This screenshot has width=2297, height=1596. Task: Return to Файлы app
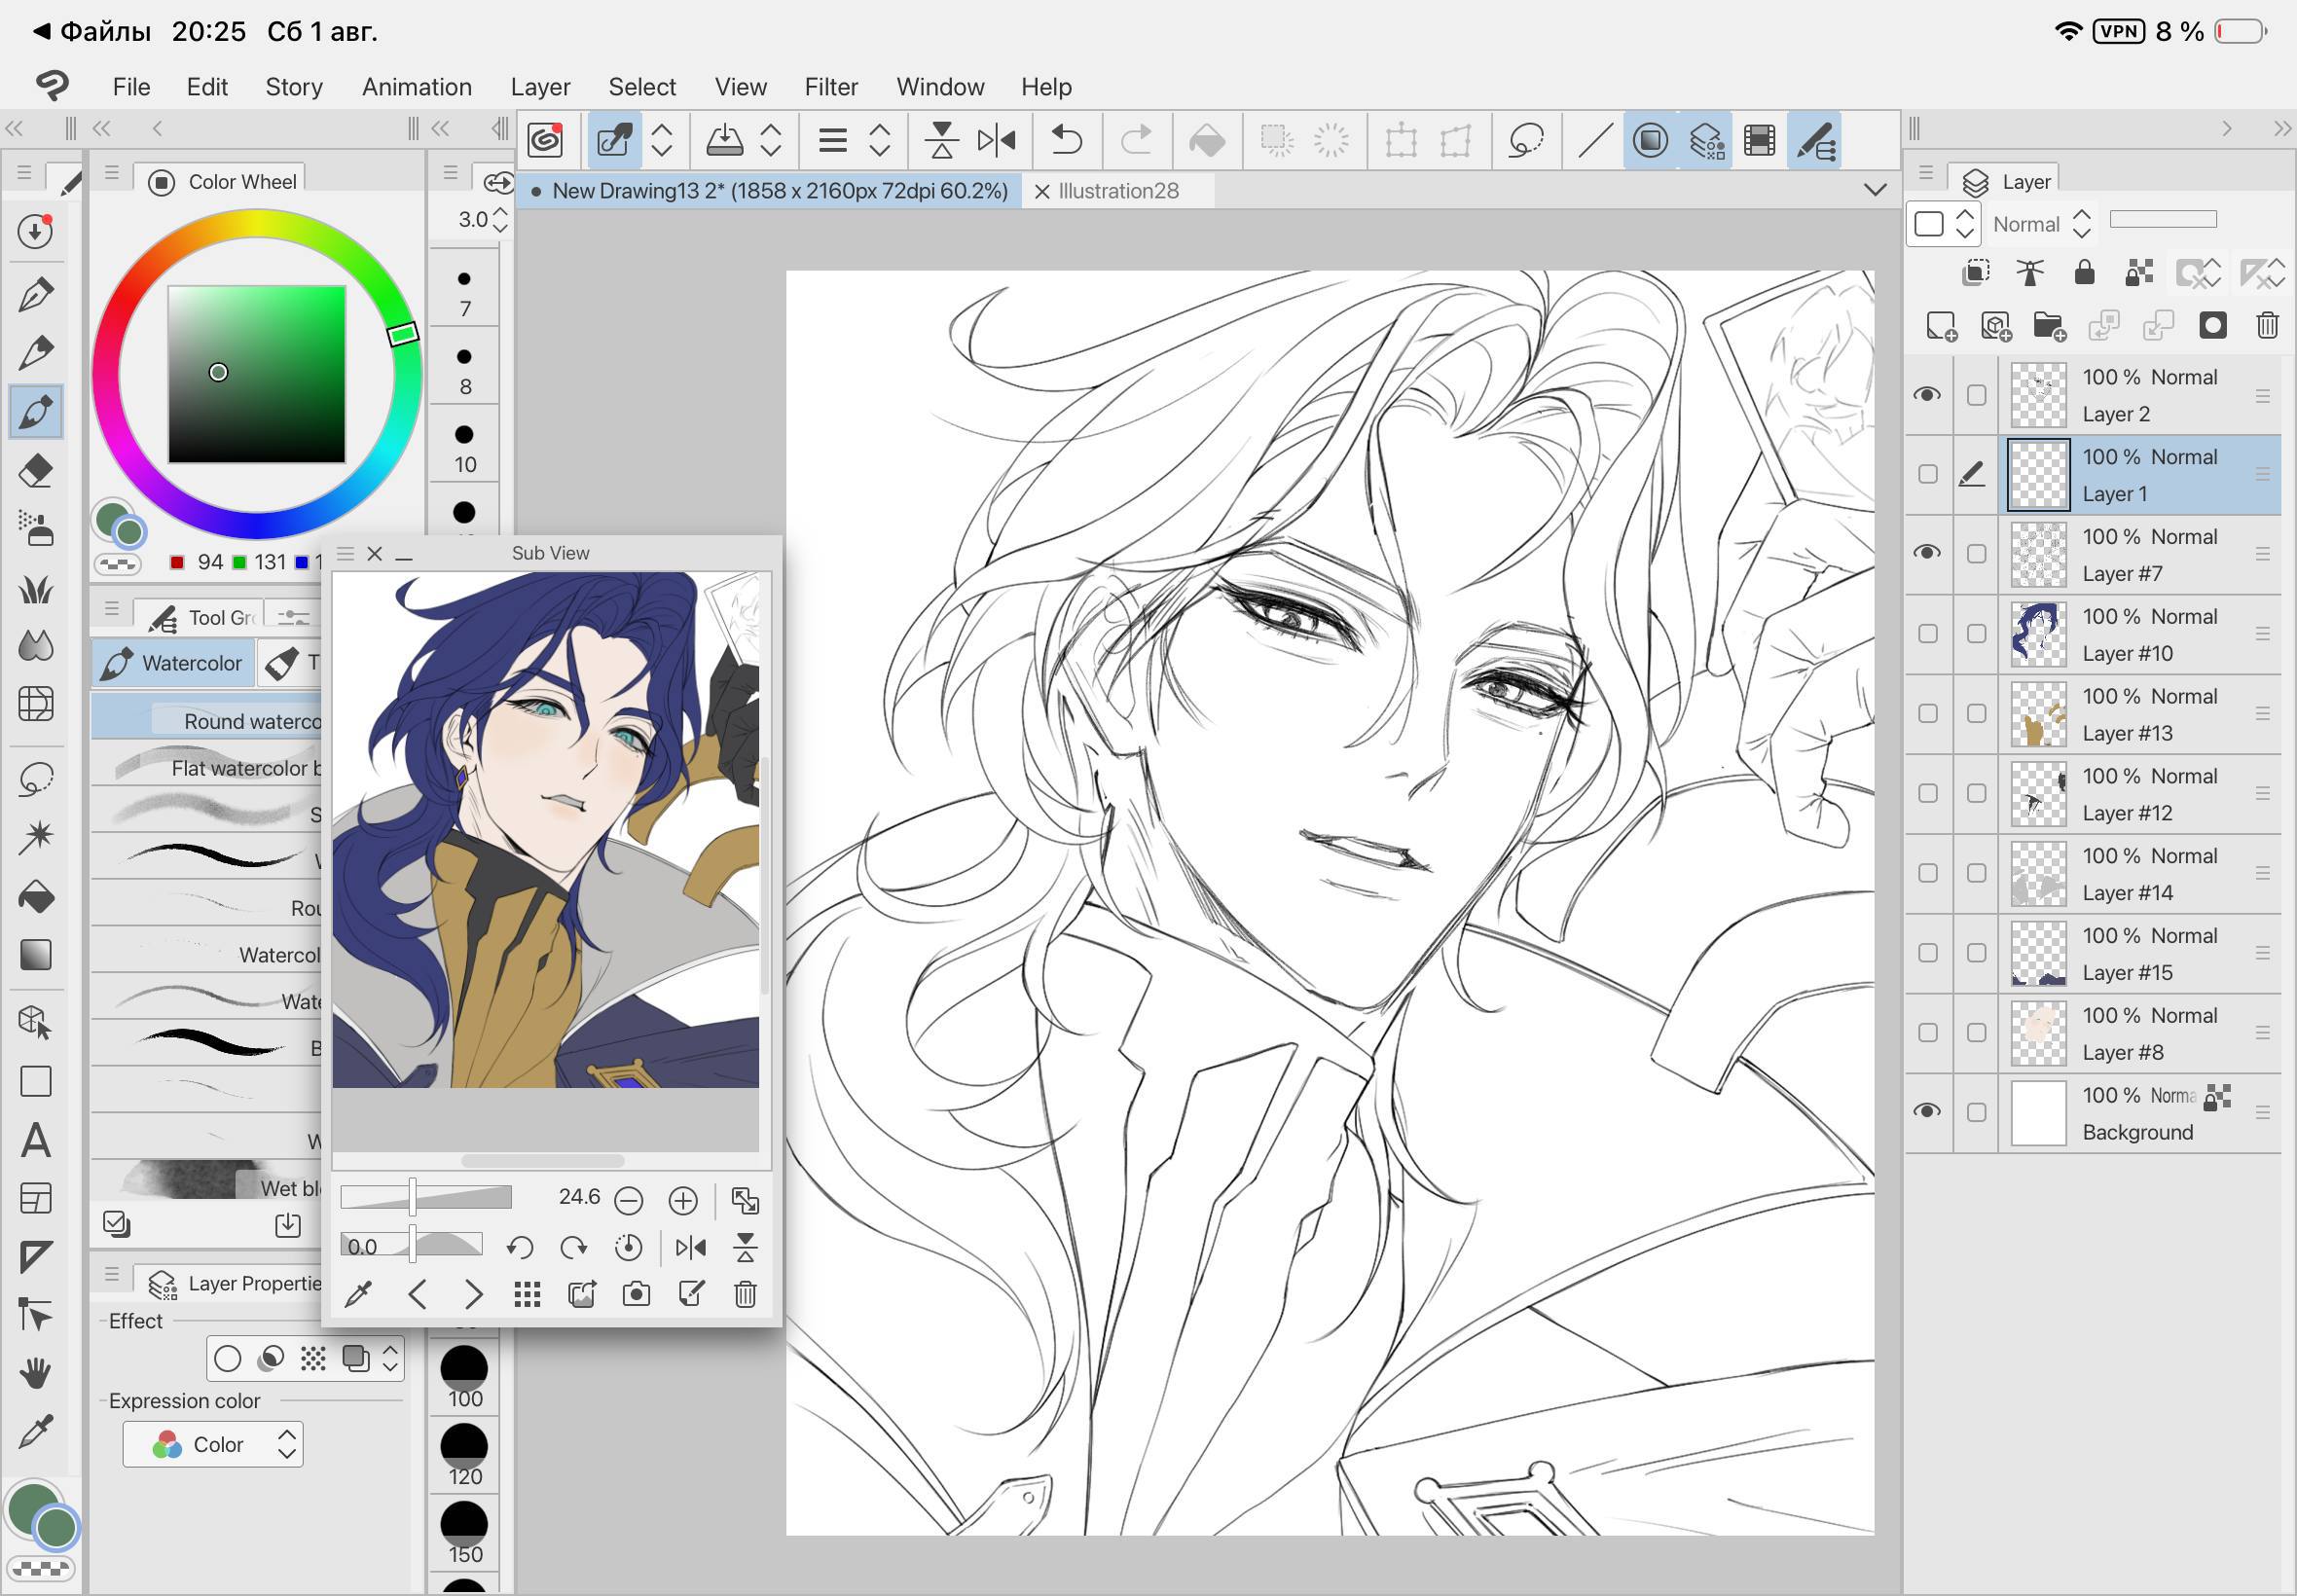[92, 31]
